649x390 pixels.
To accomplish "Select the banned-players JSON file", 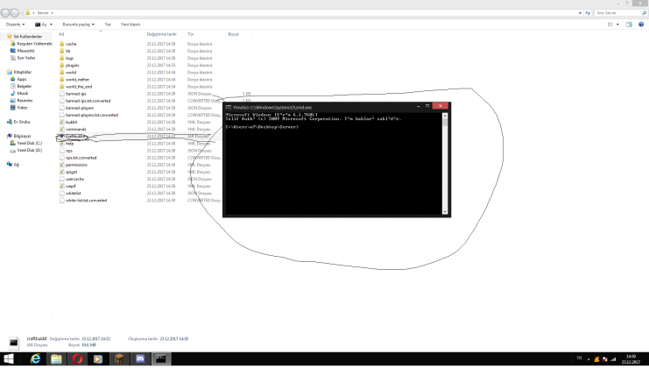I will (x=80, y=108).
